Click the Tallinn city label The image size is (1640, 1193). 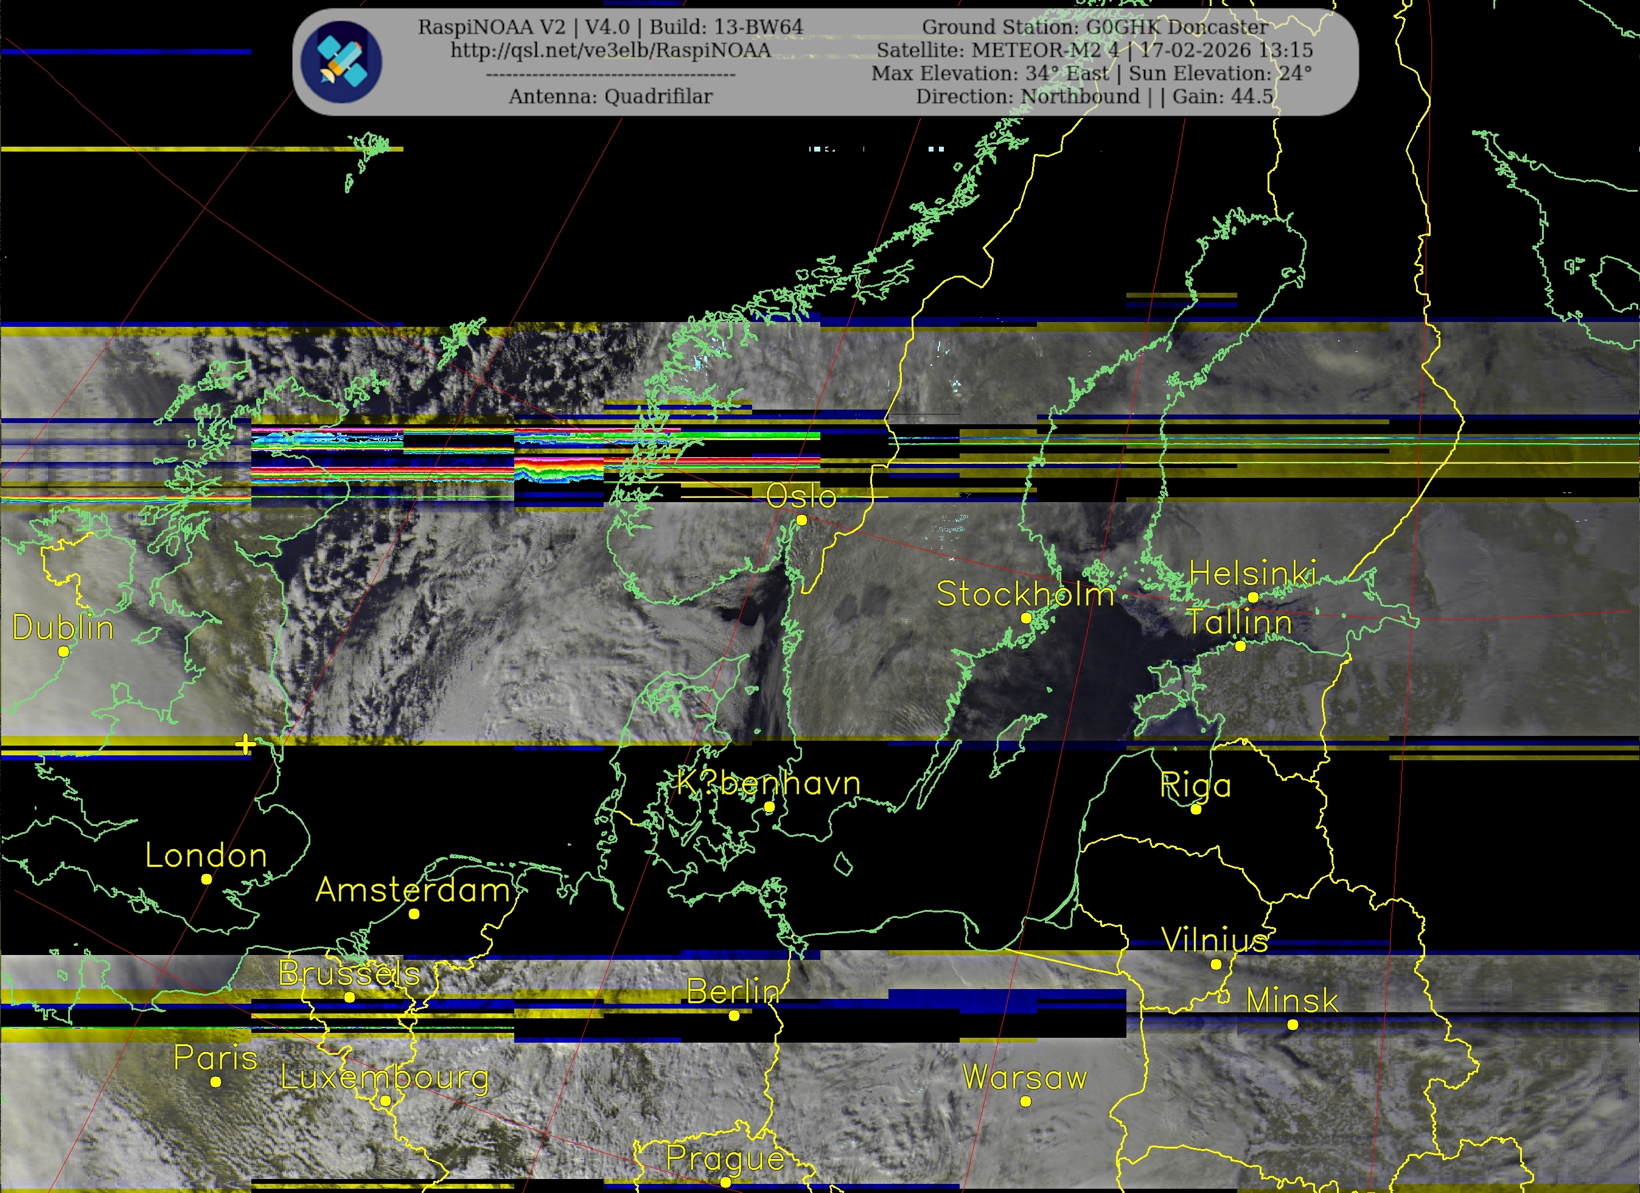(1240, 622)
